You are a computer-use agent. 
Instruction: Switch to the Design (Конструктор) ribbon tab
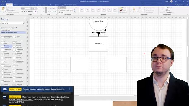tap(32, 5)
